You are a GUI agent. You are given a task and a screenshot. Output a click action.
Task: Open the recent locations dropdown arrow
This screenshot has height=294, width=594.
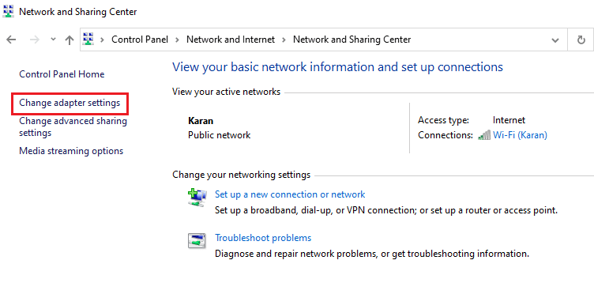coord(53,40)
